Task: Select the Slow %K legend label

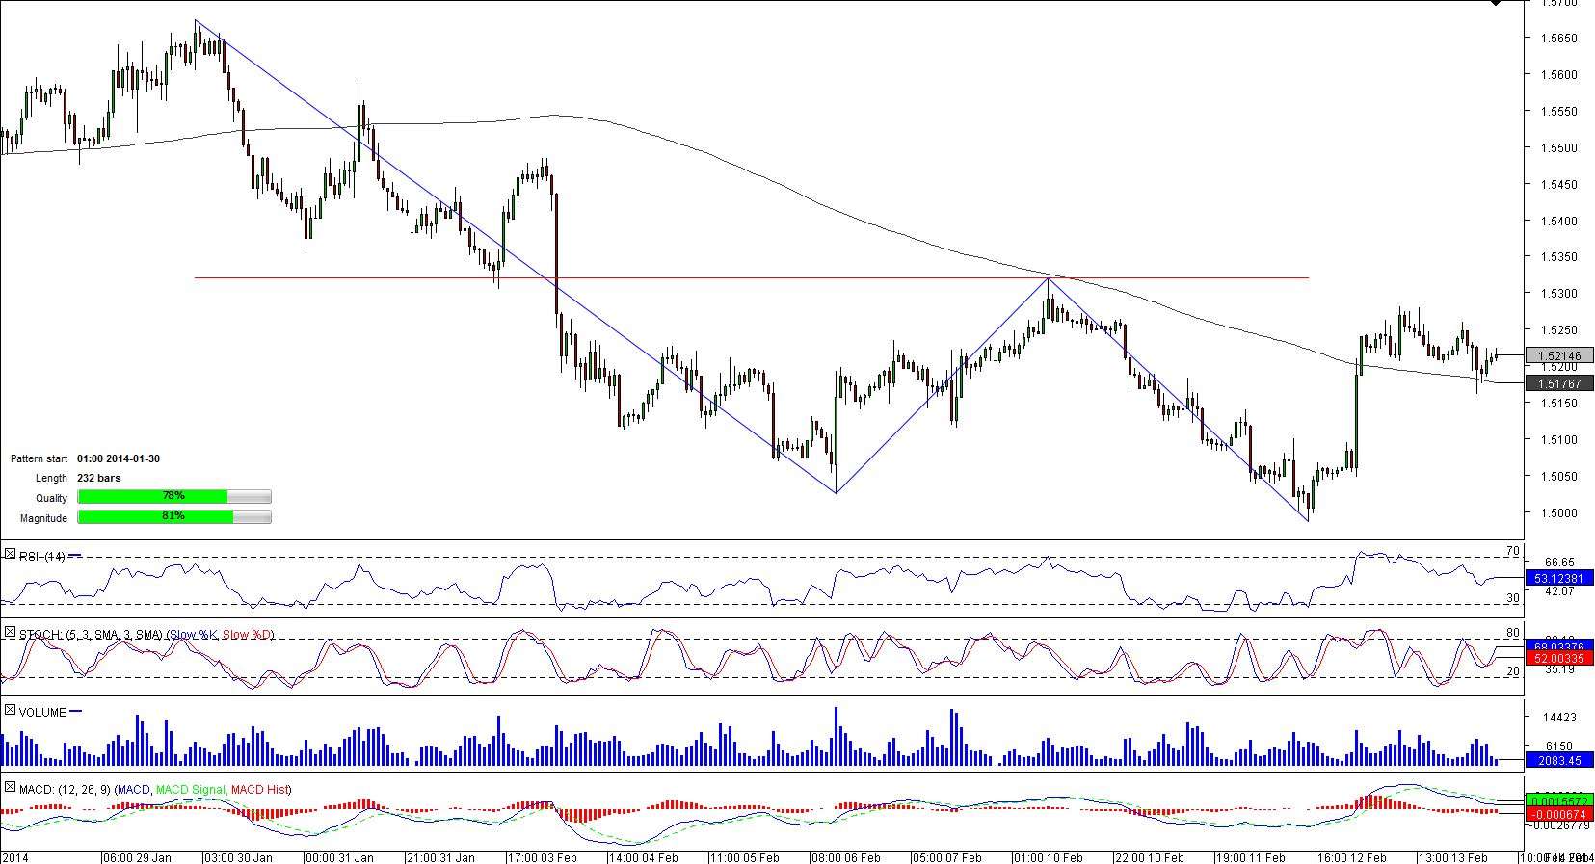Action: tap(194, 635)
